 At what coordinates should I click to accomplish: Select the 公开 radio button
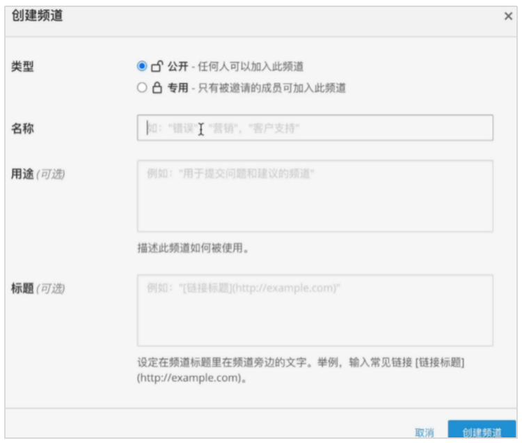click(x=142, y=67)
